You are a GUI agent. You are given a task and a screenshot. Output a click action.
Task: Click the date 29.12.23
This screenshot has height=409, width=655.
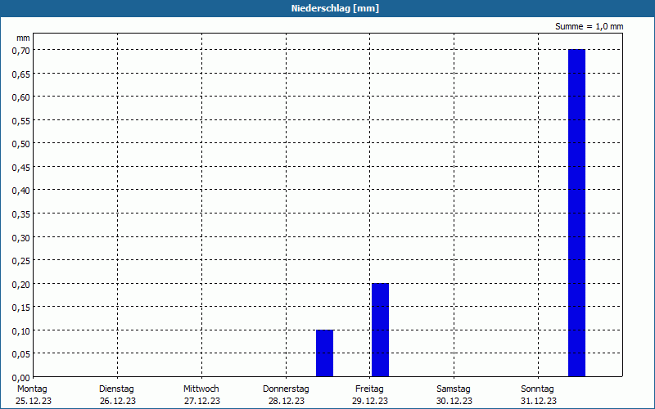pos(370,401)
